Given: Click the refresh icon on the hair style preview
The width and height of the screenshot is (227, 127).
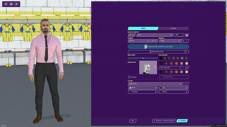Looking at the screenshot, I should (x=155, y=67).
